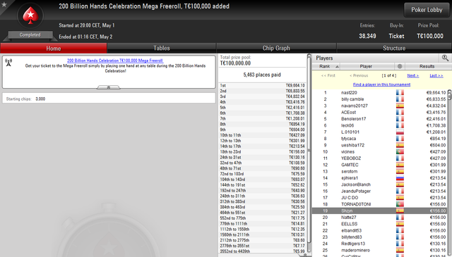Image resolution: width=452 pixels, height=257 pixels.
Task: Click the 10th to 11th payout row
Action: pos(262,135)
